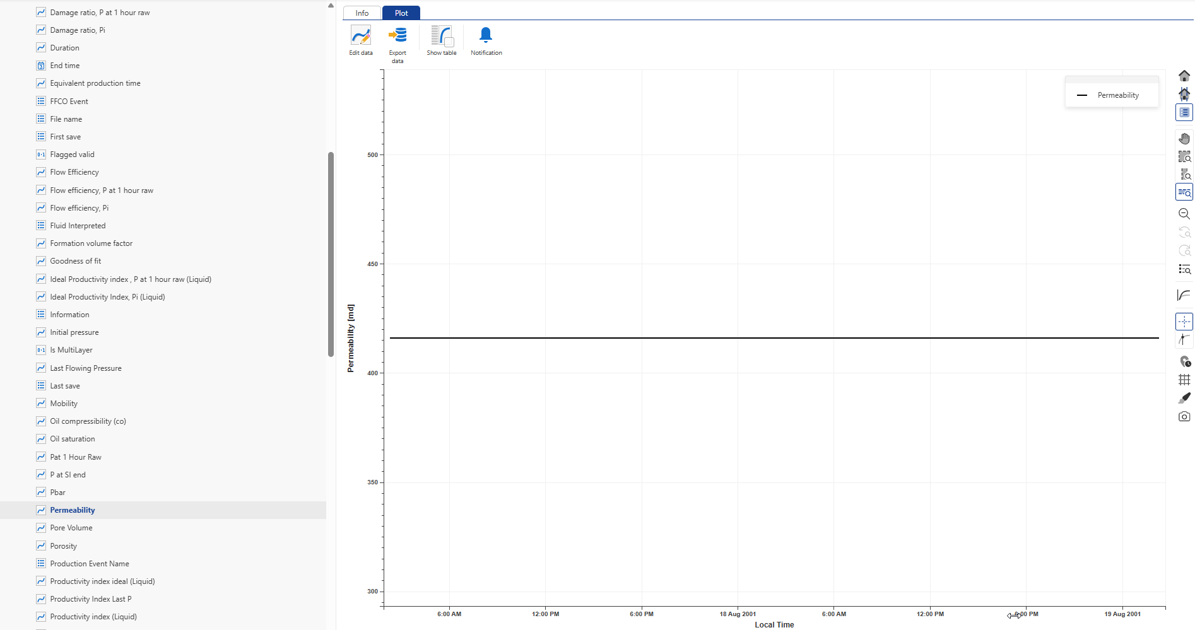Open the Notification bell

point(486,36)
